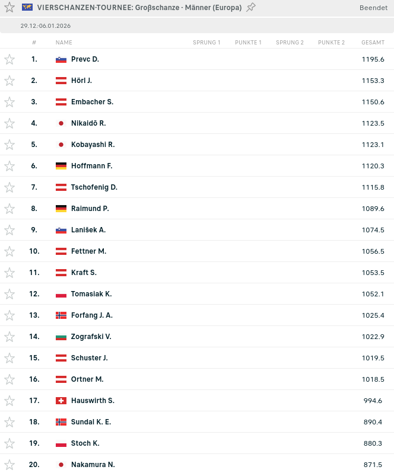Click the star beside Zografski V.
Image resolution: width=394 pixels, height=473 pixels.
[9, 337]
